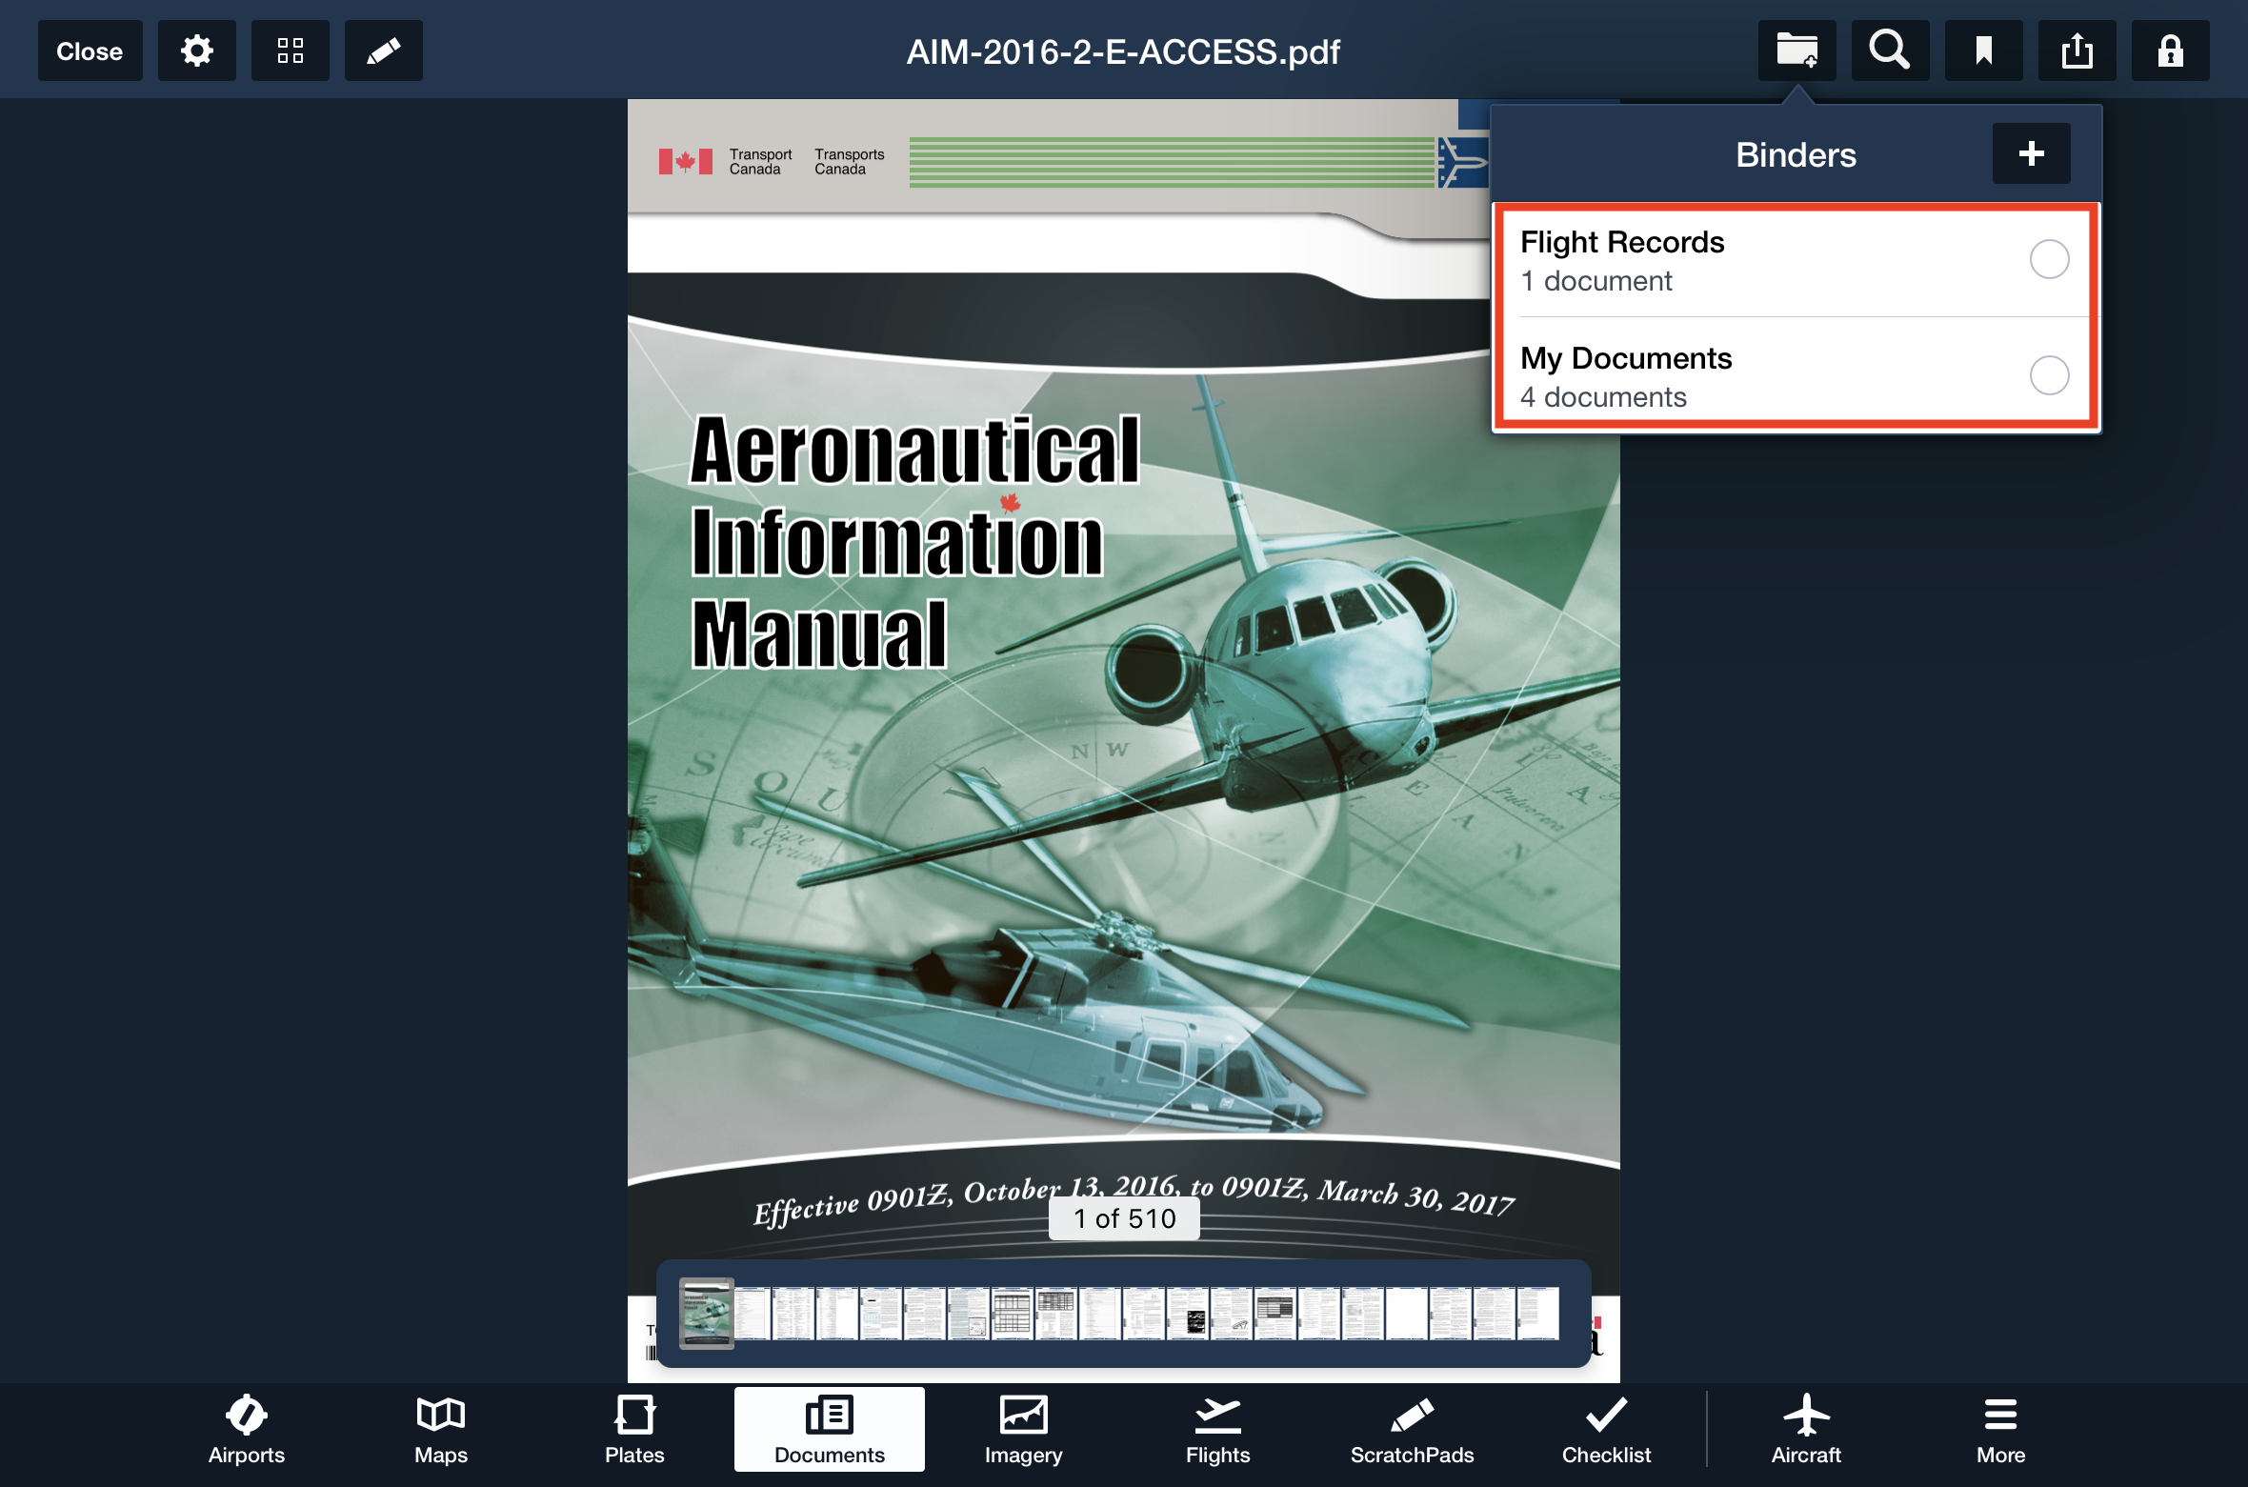Open page thumbnail grid view
Screen dimensions: 2248x1487
[x=291, y=50]
